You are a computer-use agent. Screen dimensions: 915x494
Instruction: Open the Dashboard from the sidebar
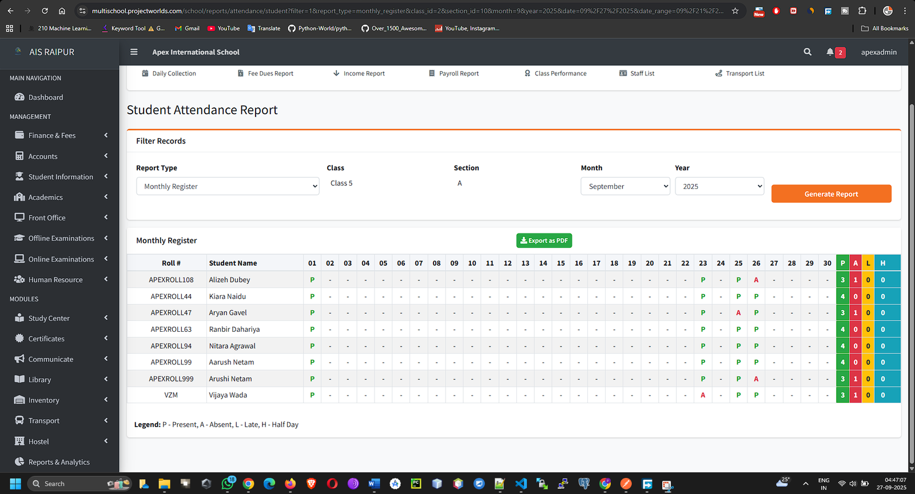[x=46, y=98]
